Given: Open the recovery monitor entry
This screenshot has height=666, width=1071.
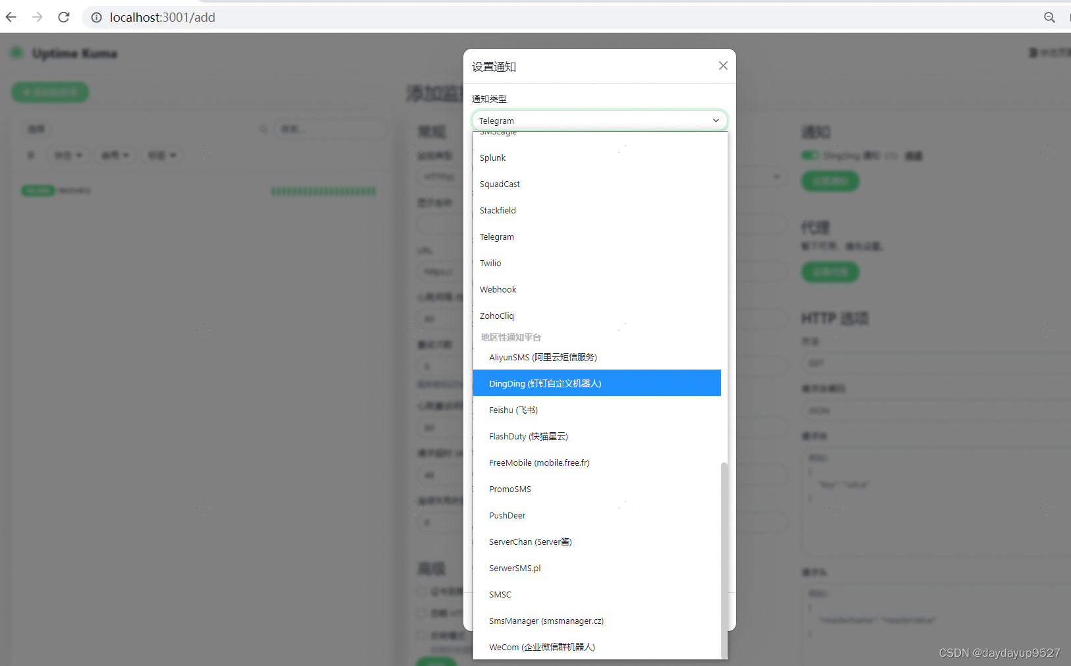Looking at the screenshot, I should point(198,191).
